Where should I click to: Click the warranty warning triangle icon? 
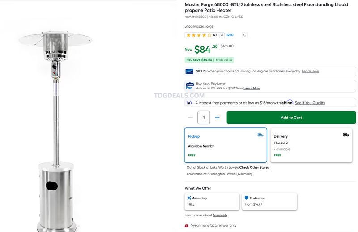click(187, 225)
